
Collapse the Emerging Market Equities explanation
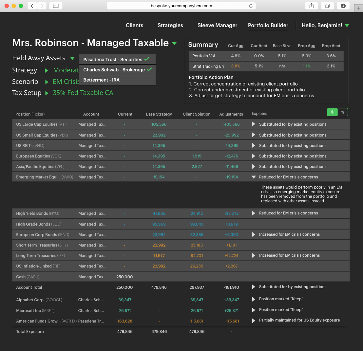coord(254,177)
